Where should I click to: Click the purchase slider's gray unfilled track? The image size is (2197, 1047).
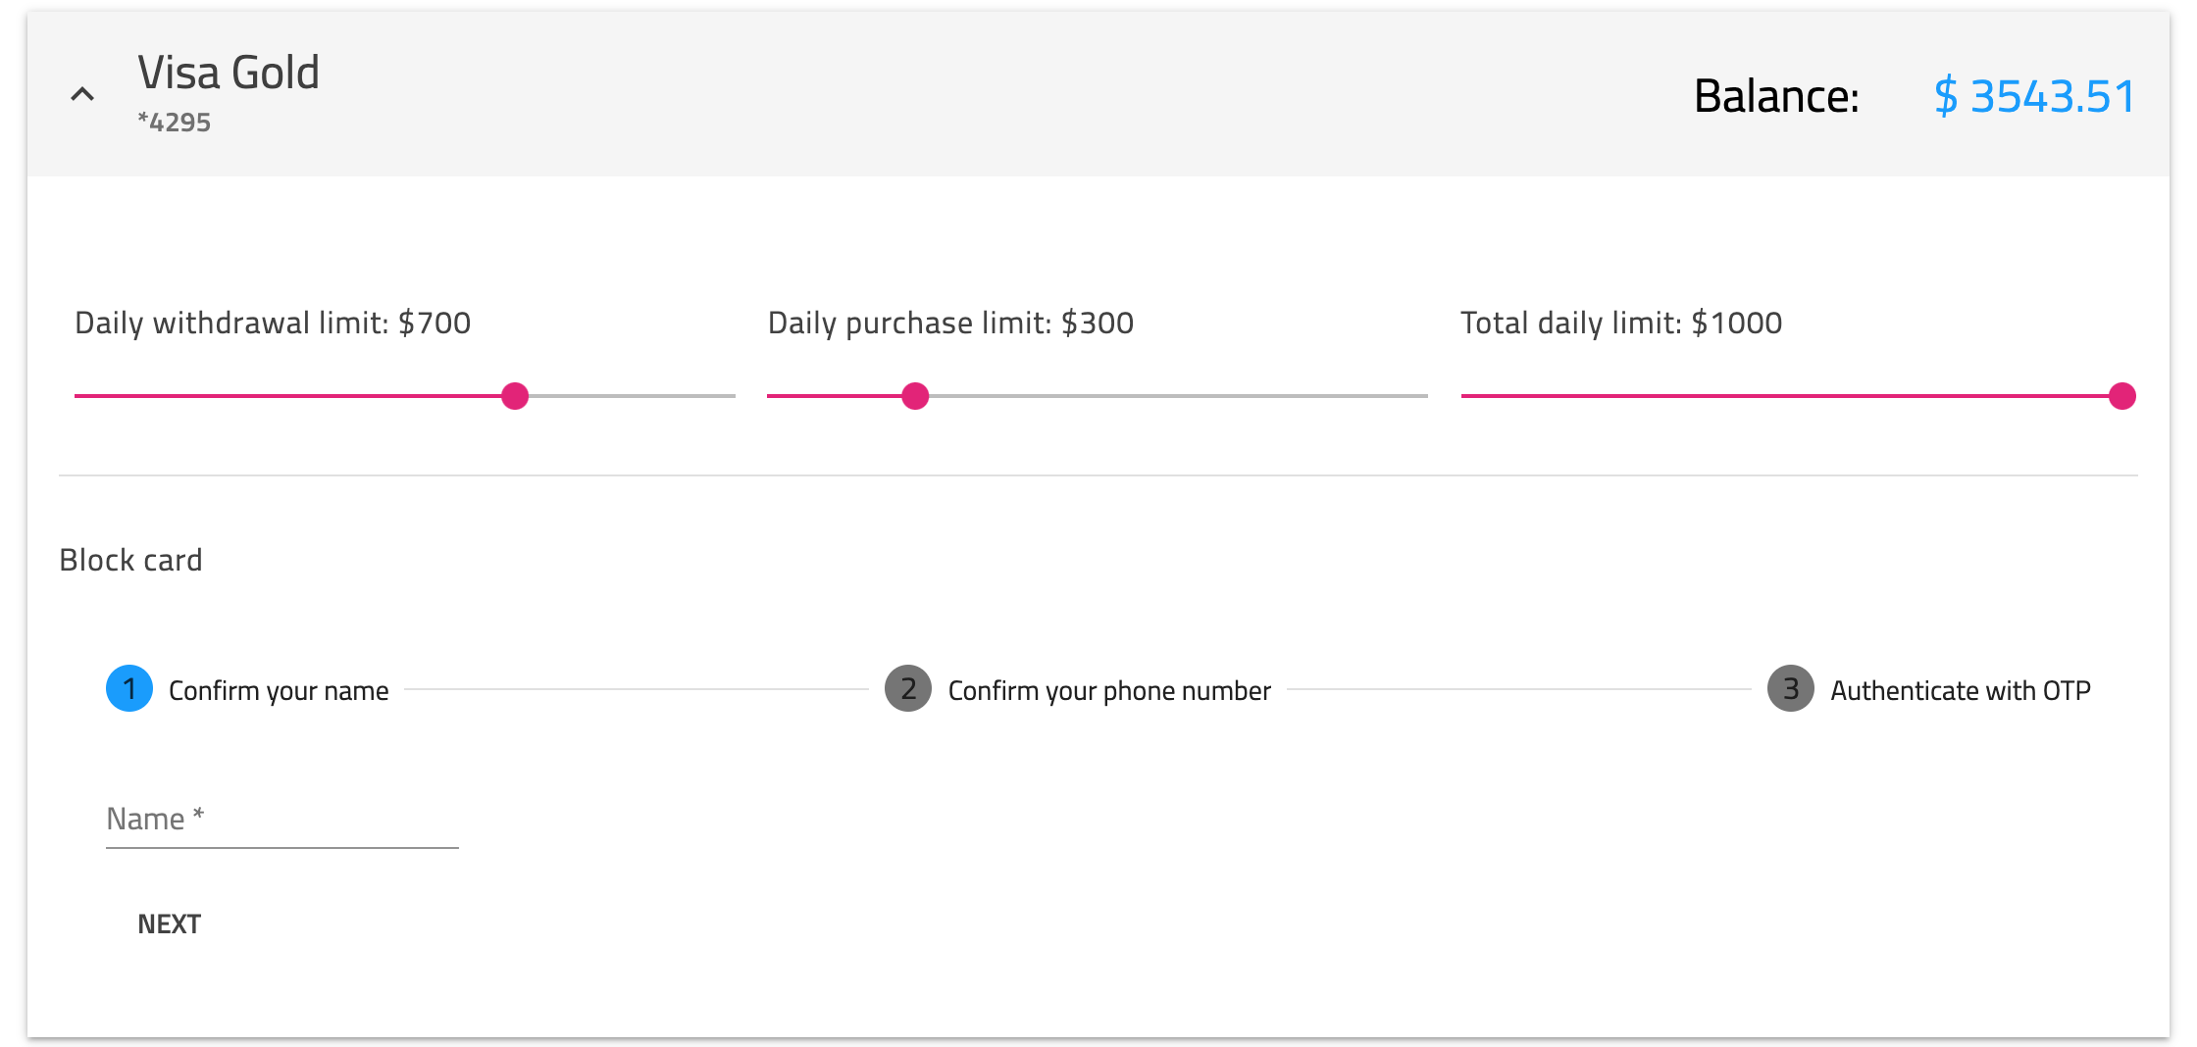[x=1177, y=396]
